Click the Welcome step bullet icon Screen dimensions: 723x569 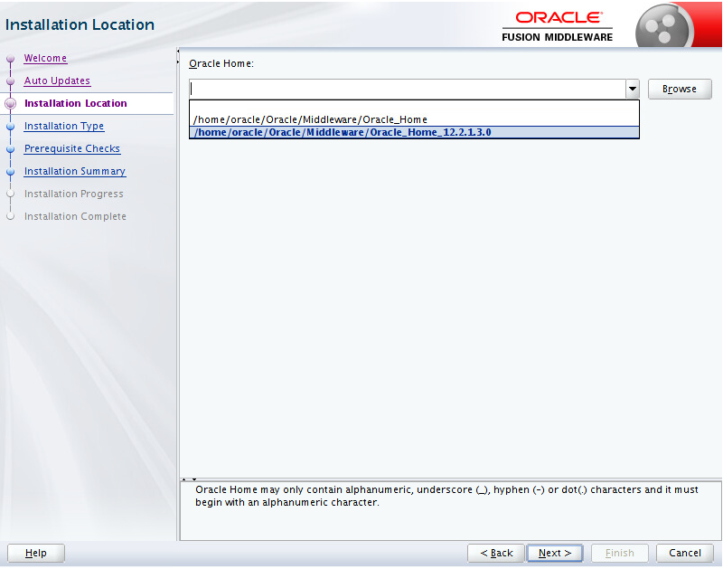10,59
